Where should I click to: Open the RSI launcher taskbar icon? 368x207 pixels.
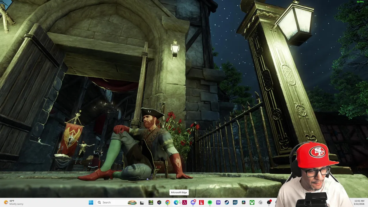click(235, 202)
